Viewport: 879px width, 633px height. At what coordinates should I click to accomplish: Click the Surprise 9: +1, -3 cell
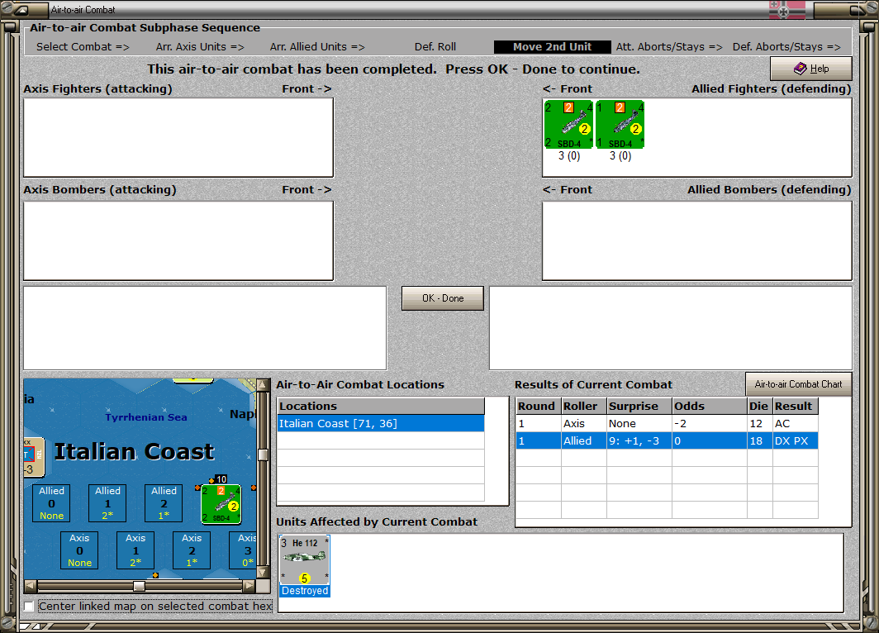(639, 440)
